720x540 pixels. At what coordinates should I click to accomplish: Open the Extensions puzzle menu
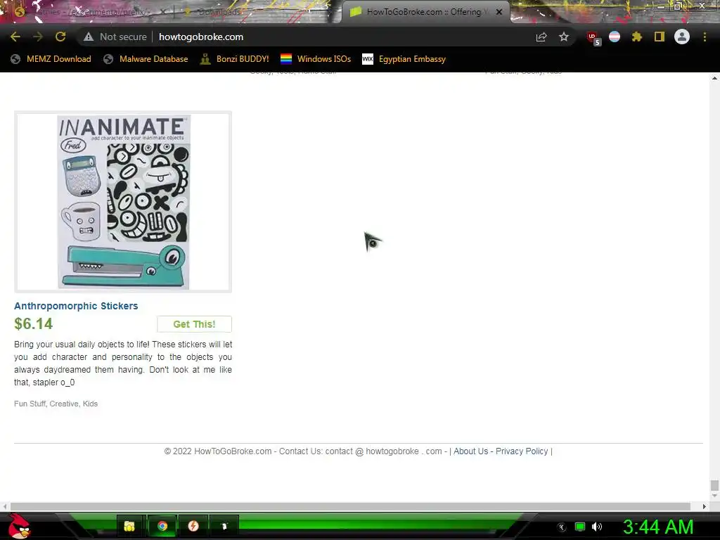(x=637, y=37)
